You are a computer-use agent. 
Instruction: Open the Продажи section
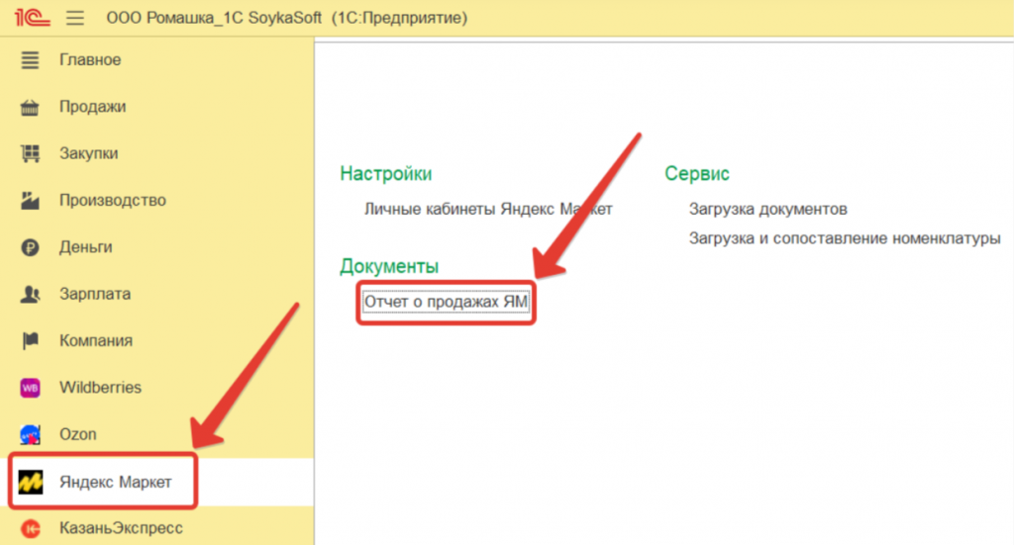click(92, 107)
